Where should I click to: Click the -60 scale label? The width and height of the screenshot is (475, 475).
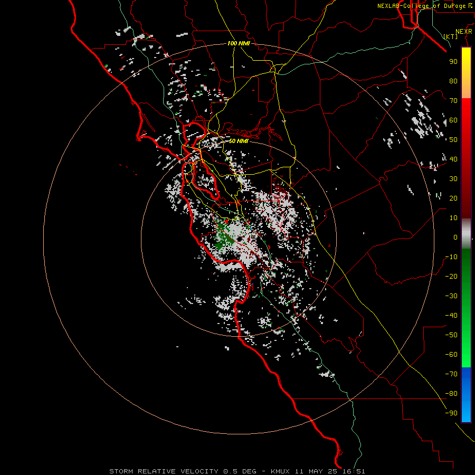[x=451, y=355]
